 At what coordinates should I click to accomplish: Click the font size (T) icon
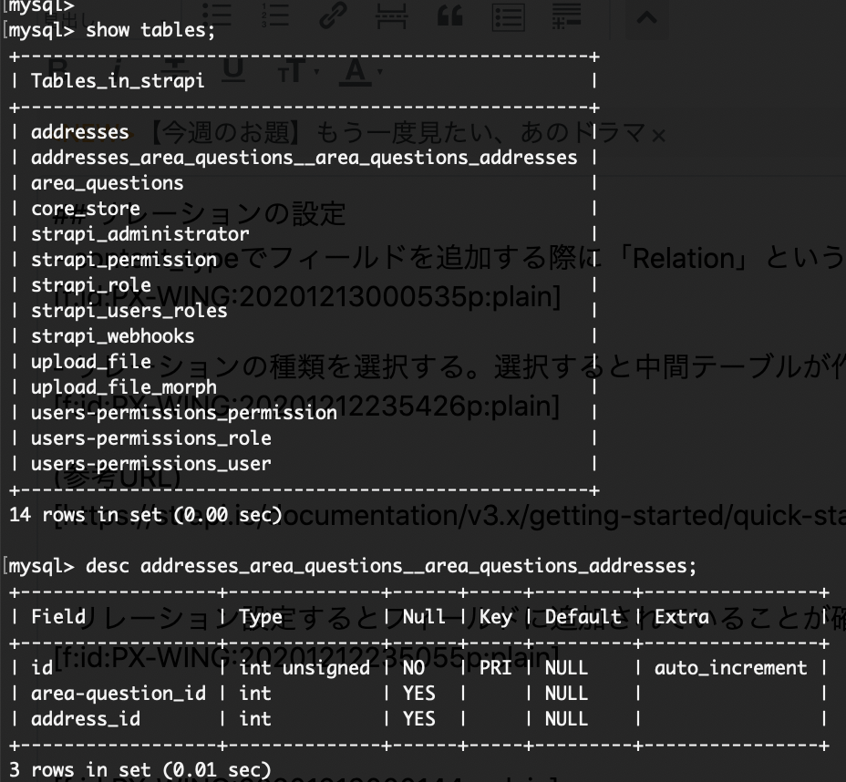pos(292,71)
